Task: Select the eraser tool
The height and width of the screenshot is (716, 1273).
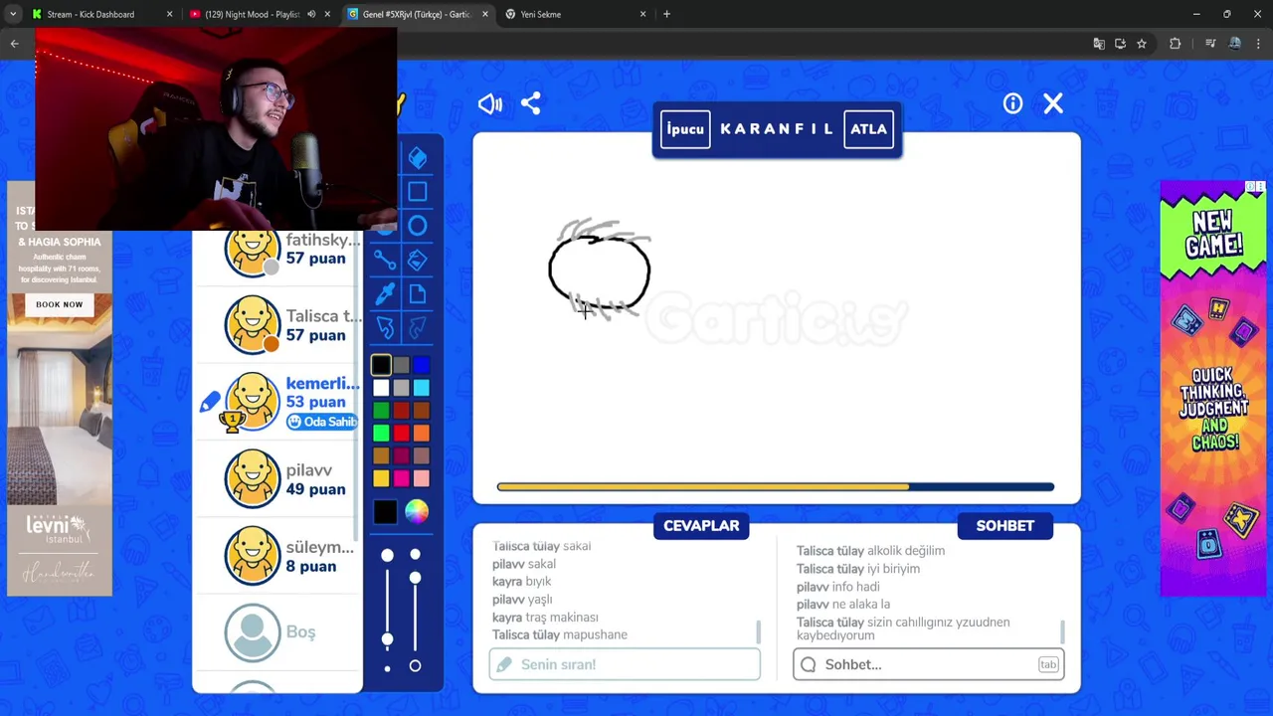Action: coord(418,157)
